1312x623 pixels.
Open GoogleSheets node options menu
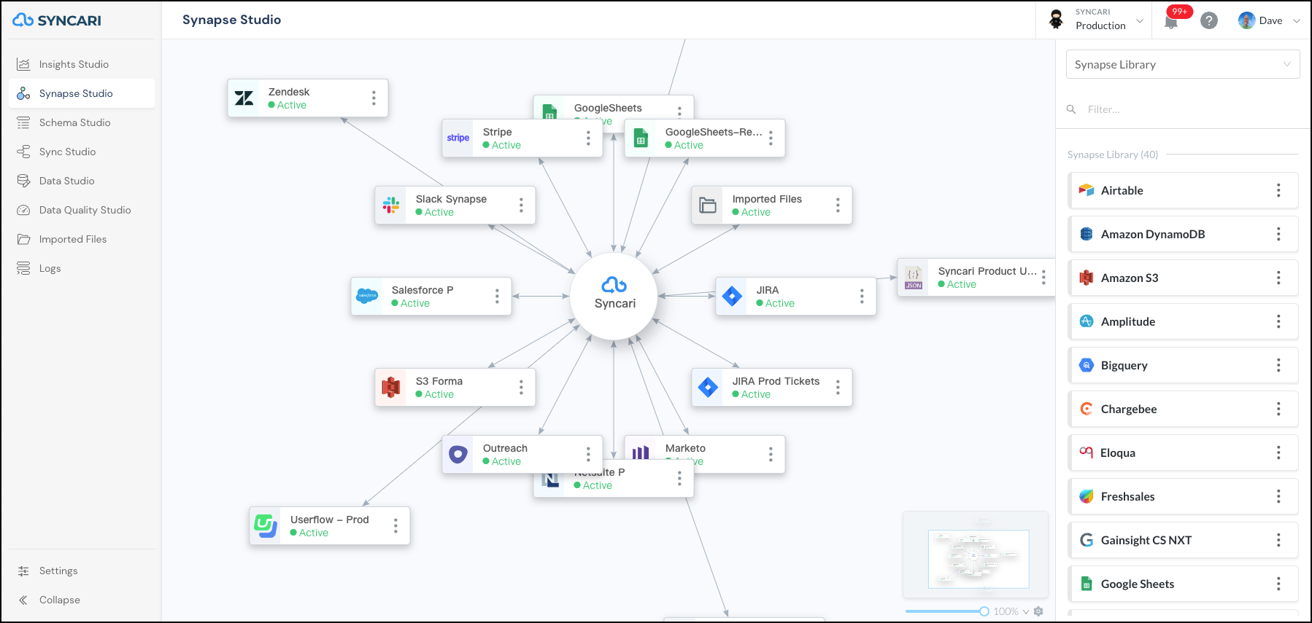[679, 111]
